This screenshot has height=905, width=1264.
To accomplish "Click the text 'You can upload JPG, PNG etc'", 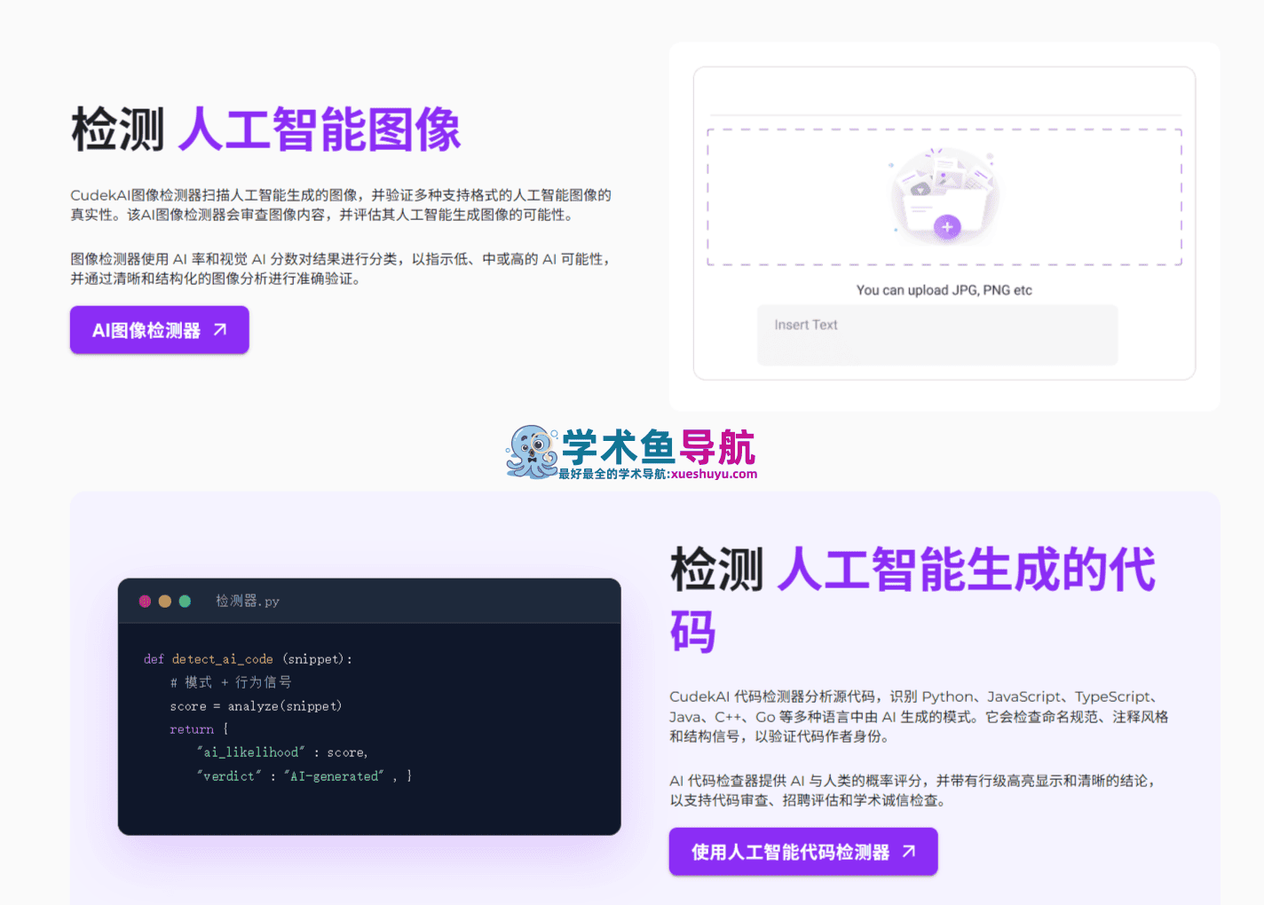I will pos(944,290).
